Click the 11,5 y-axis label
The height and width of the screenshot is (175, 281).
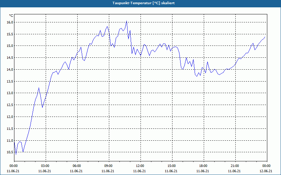coord(10,128)
